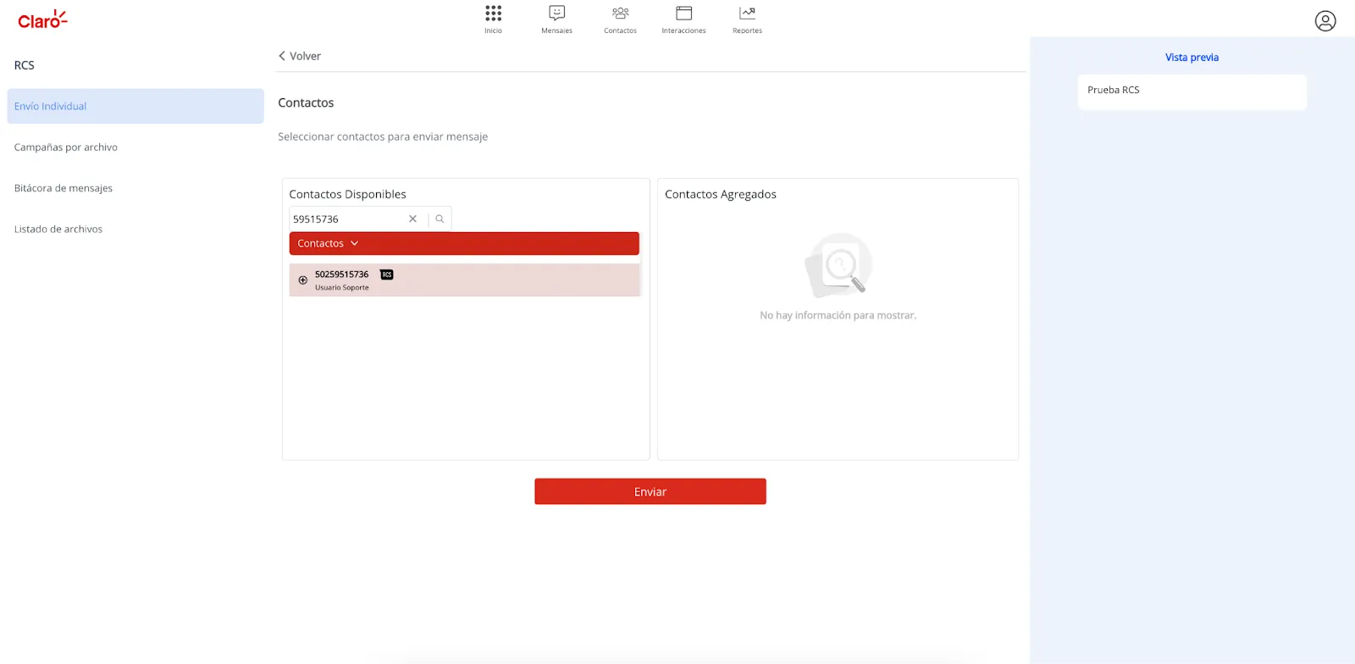Clear the search field with the X icon
1355x664 pixels.
point(412,219)
